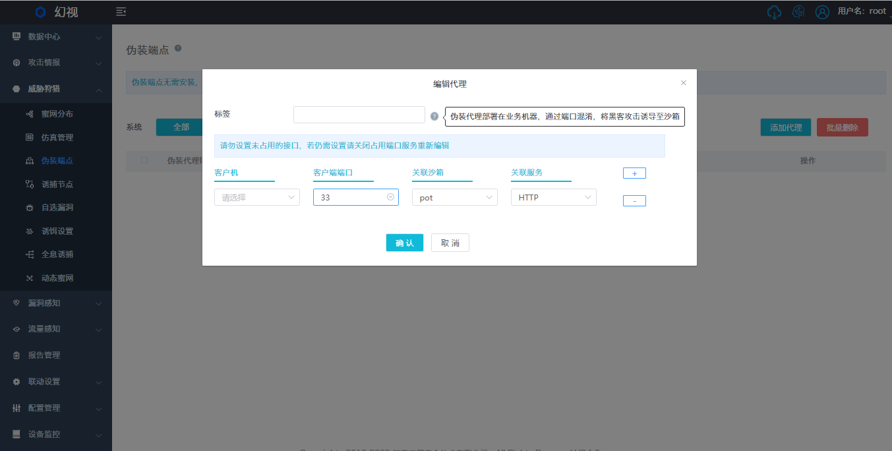Click the 客户端端口 input containing 33
The width and height of the screenshot is (892, 451).
pos(356,197)
